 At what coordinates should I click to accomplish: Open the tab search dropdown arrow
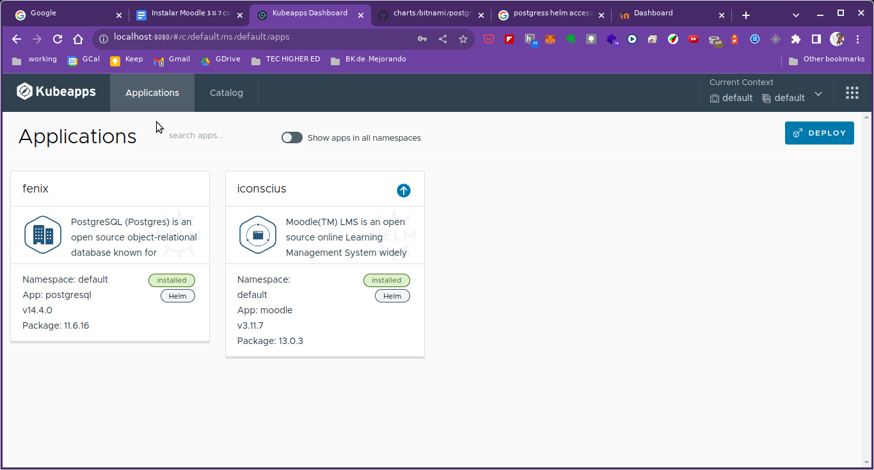tap(796, 15)
